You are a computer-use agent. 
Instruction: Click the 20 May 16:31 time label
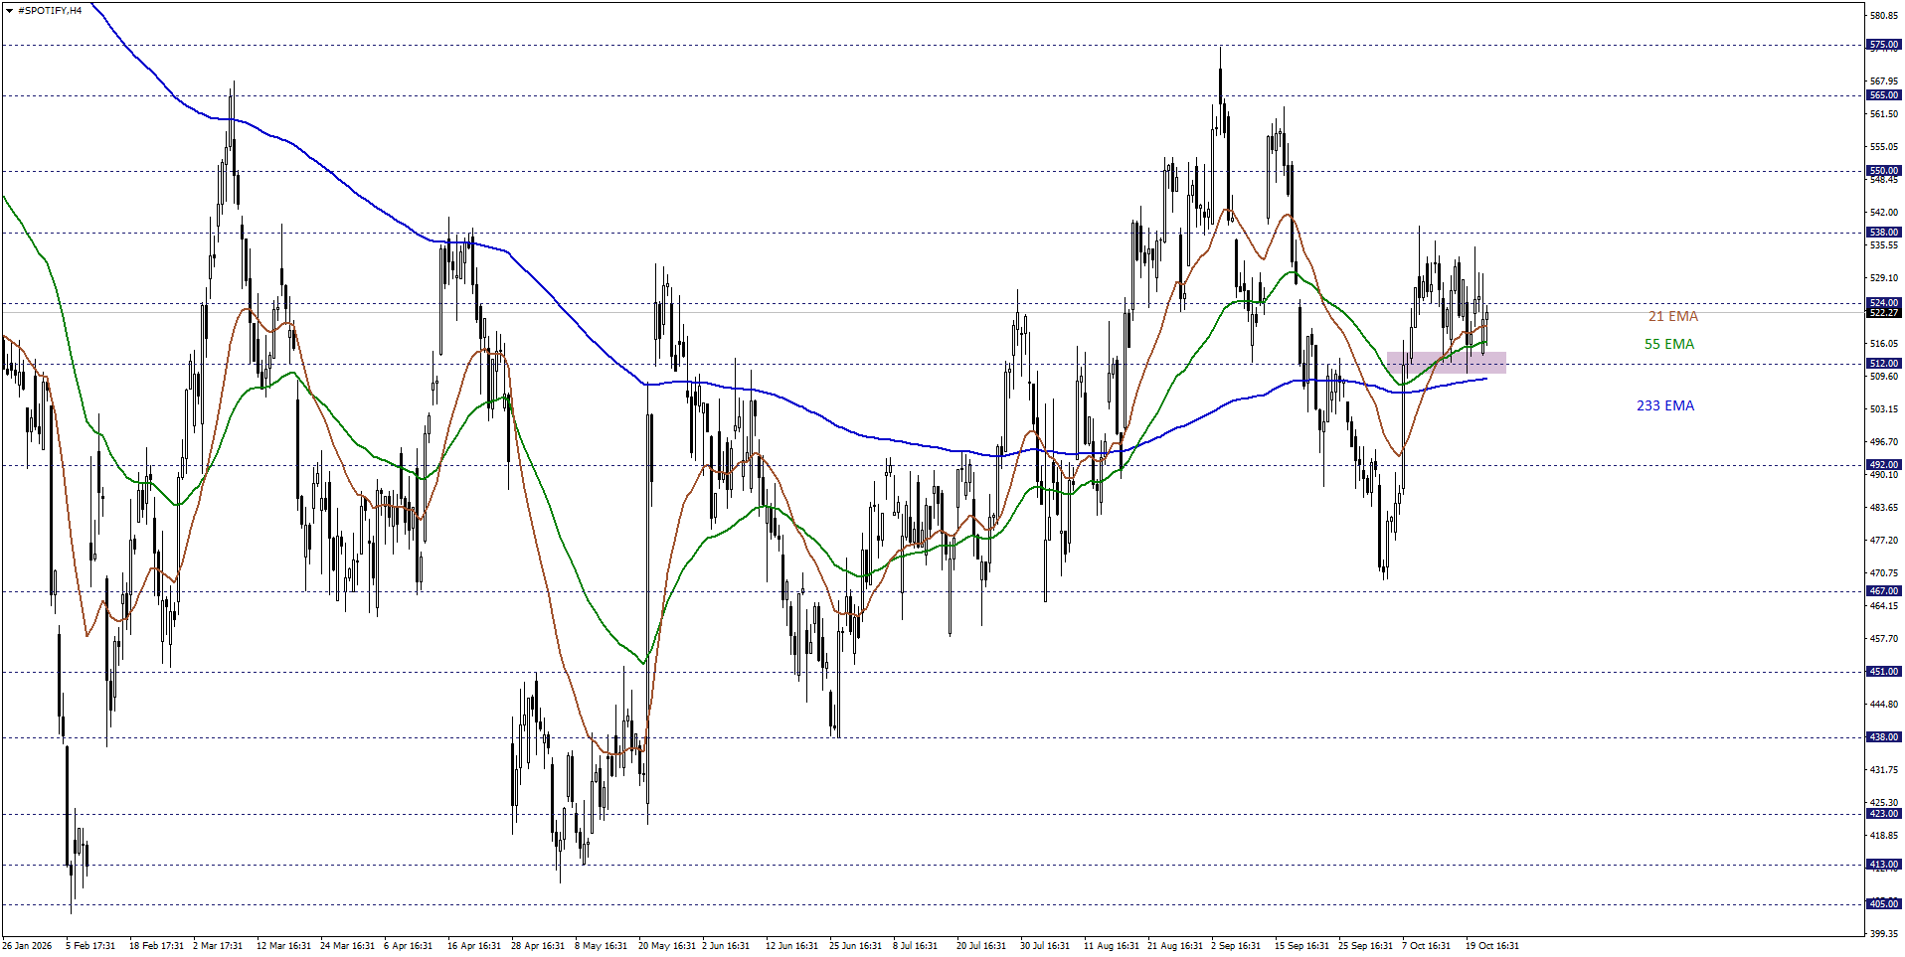point(667,946)
